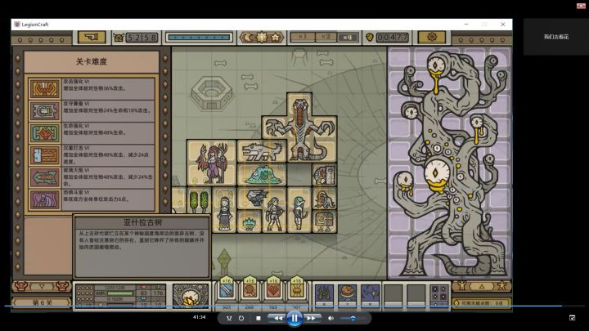The height and width of the screenshot is (331, 589).
Task: Click the 玻璃大炮 VI difficulty icon
Action: pos(45,177)
